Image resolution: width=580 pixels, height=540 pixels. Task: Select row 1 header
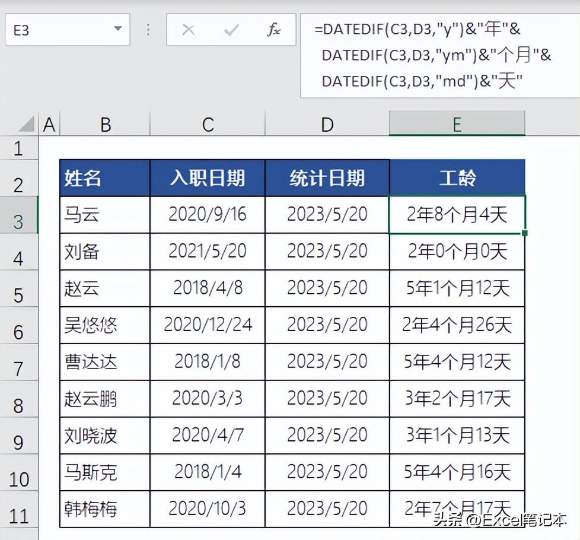coord(19,148)
